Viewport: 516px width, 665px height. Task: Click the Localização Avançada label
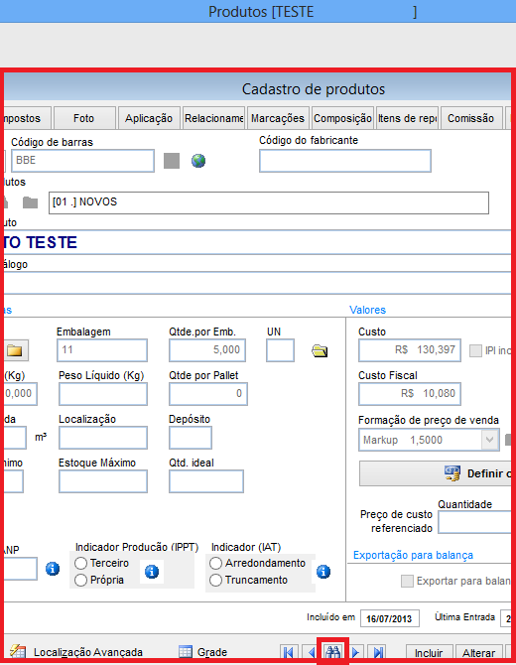click(88, 652)
